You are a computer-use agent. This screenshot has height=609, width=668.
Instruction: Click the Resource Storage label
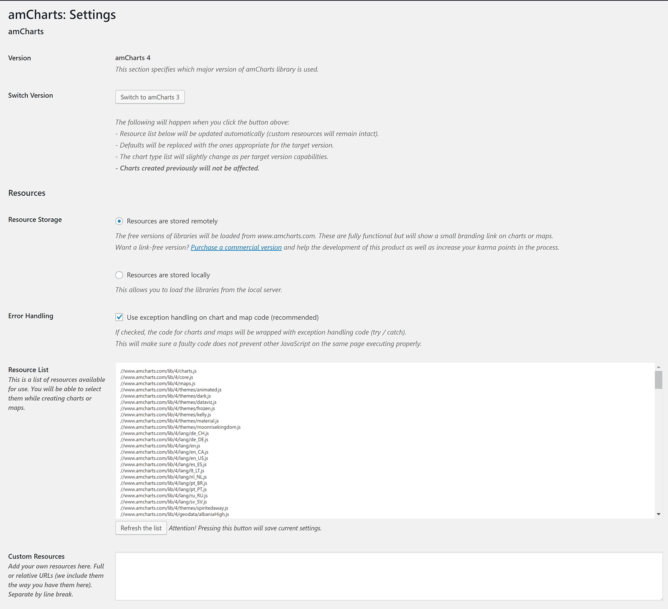click(35, 220)
